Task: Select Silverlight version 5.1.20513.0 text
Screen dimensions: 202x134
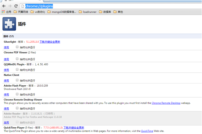Action: point(33,42)
